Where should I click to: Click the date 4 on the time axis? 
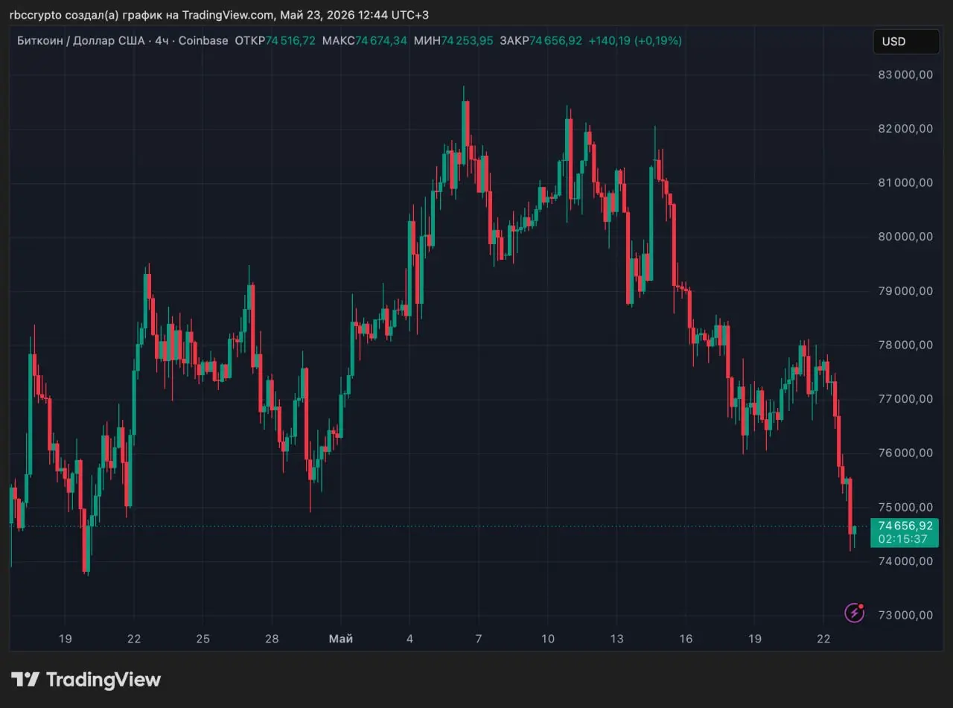[x=409, y=639]
